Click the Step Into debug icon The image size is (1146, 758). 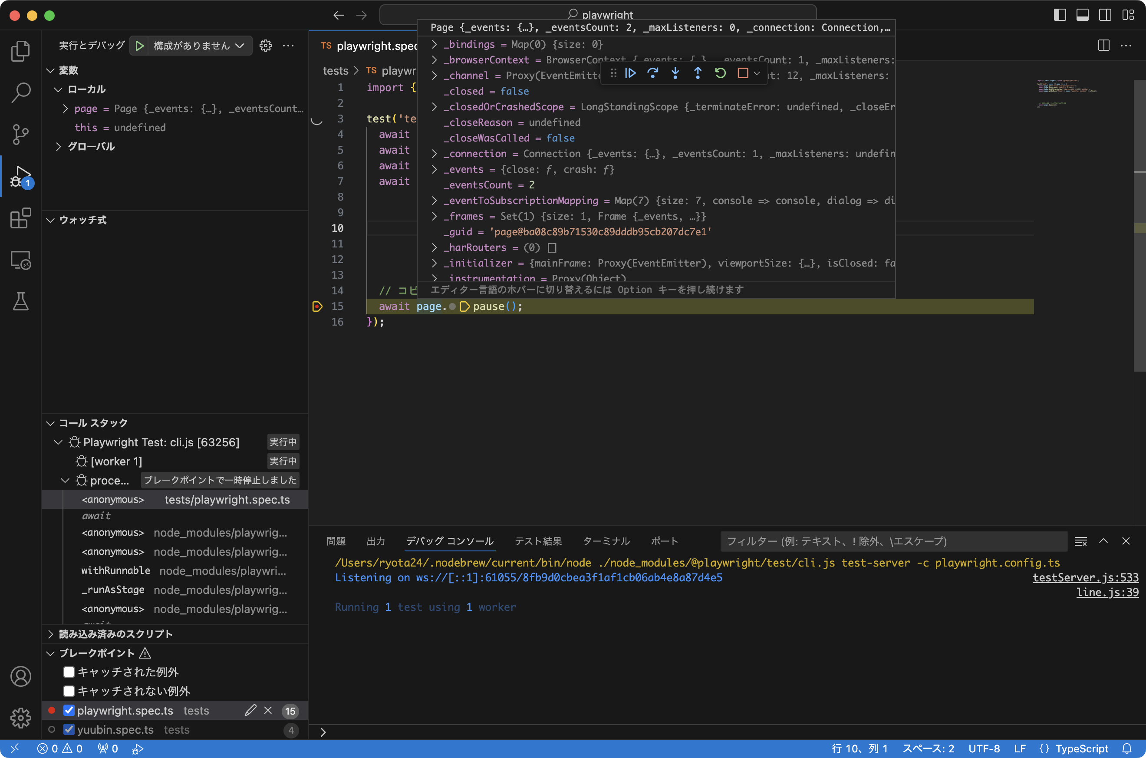675,73
